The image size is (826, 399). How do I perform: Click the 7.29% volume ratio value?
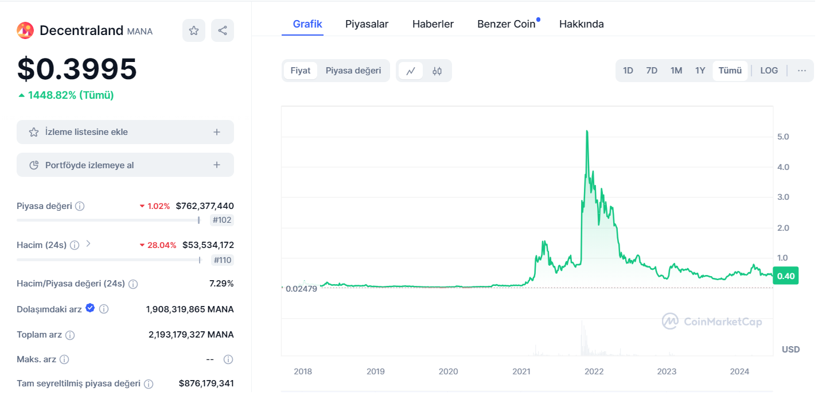(221, 284)
